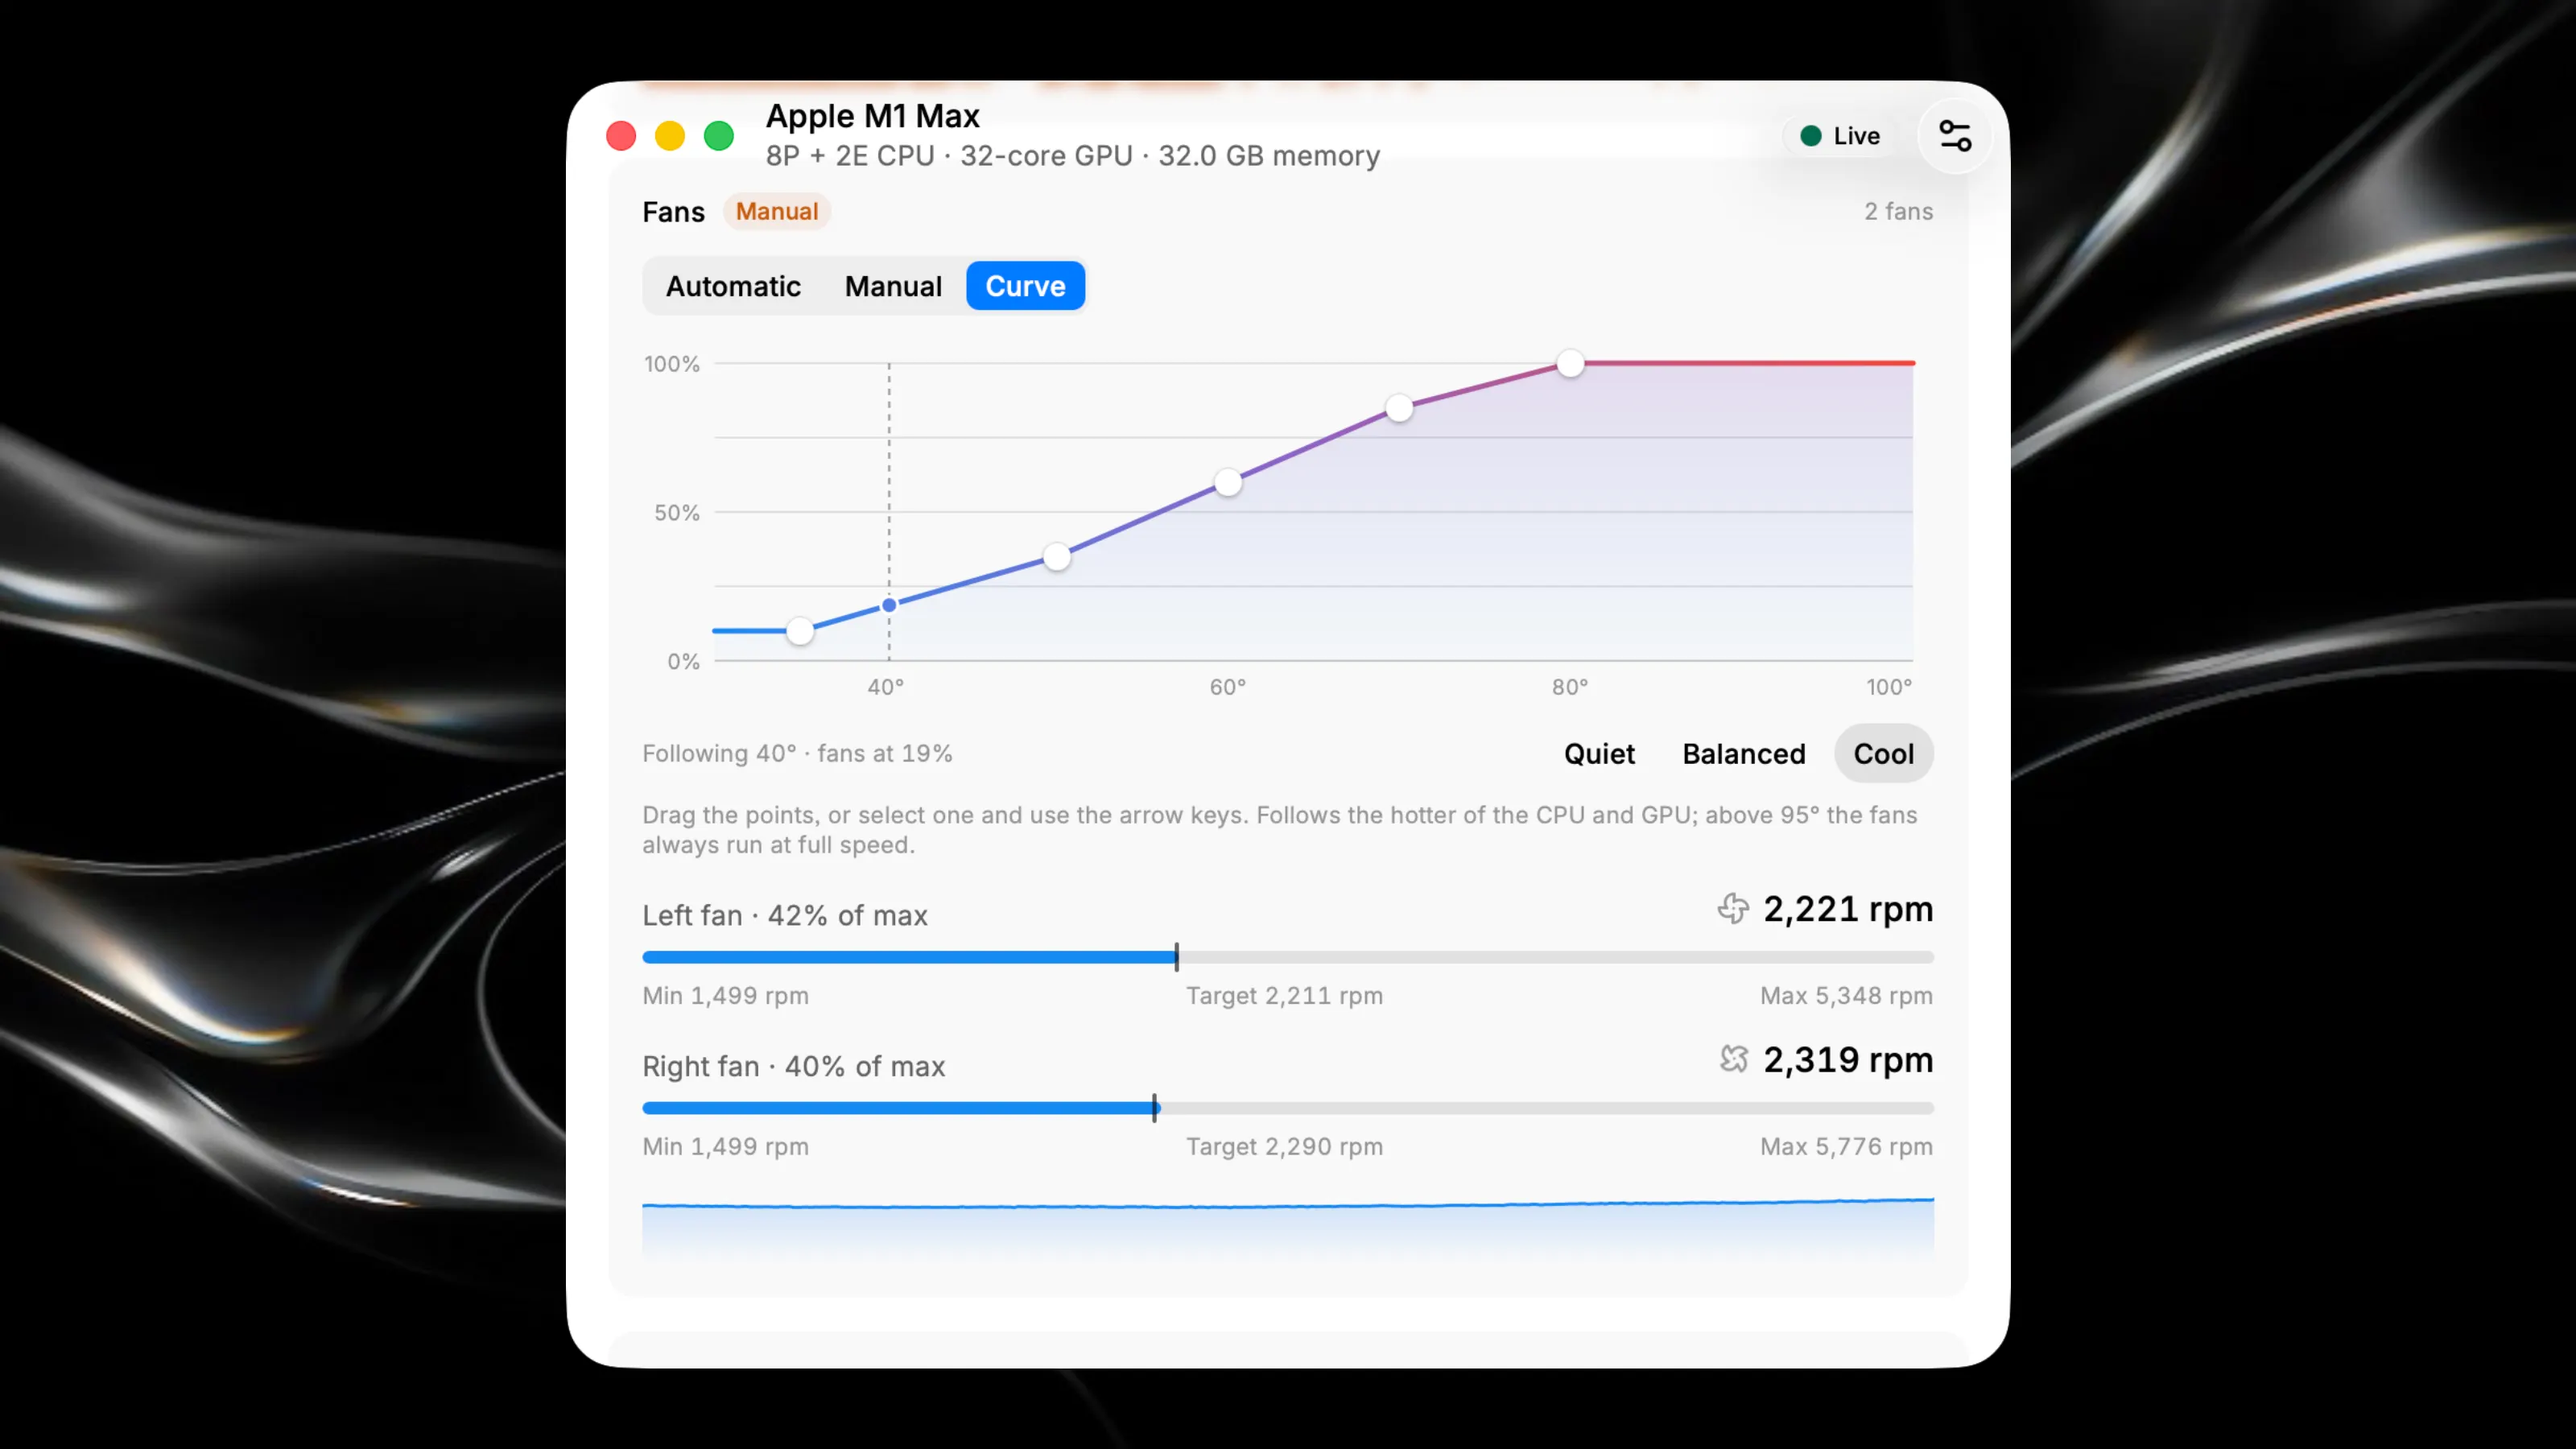Click 'Min 1,499 rpm' under Left fan

click(725, 996)
